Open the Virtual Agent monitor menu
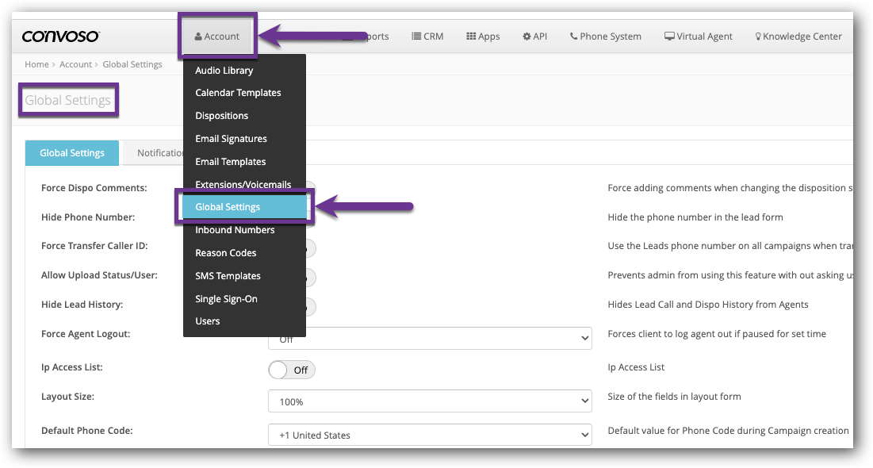The height and width of the screenshot is (468, 873). point(698,36)
